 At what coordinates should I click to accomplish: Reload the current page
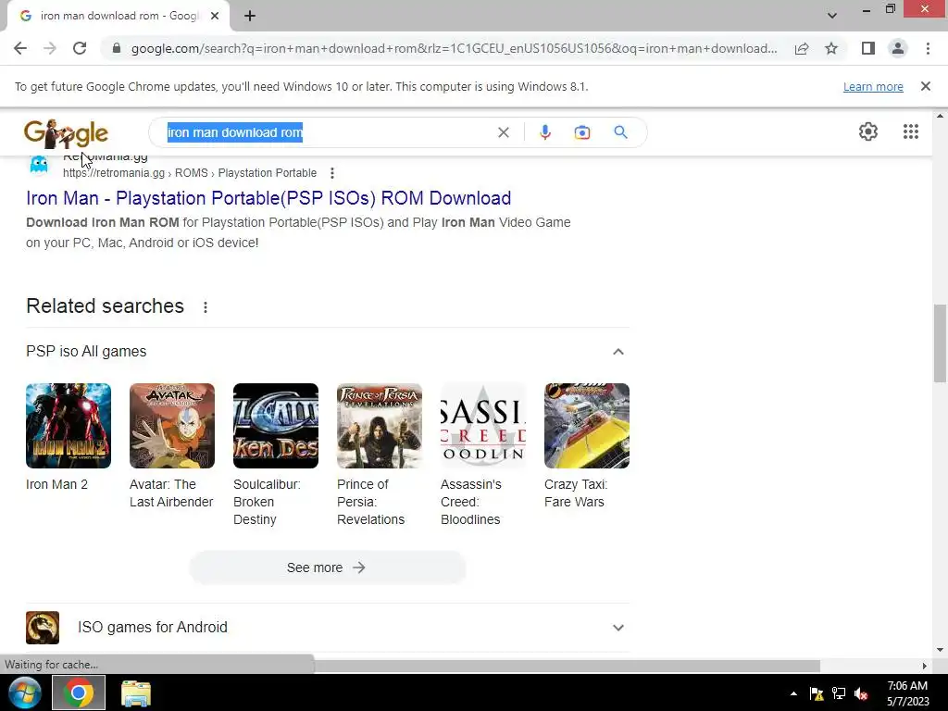click(80, 48)
